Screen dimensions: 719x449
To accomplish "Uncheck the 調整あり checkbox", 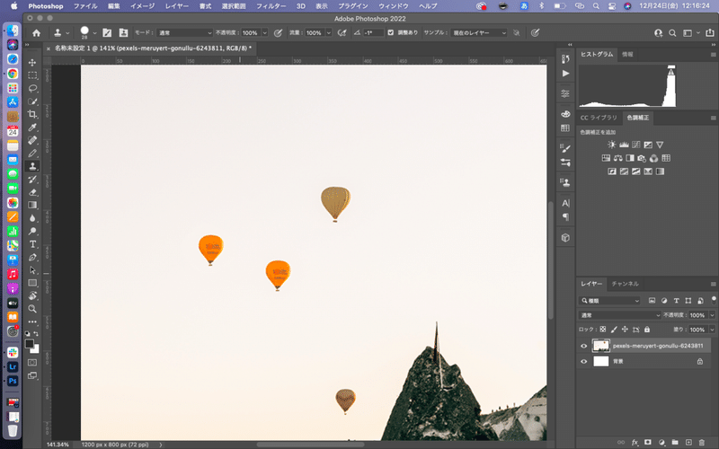I will pos(391,32).
